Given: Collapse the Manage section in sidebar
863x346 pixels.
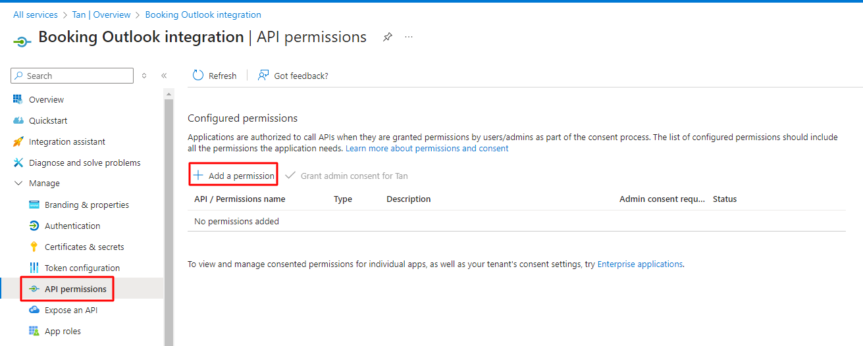Looking at the screenshot, I should pyautogui.click(x=18, y=184).
